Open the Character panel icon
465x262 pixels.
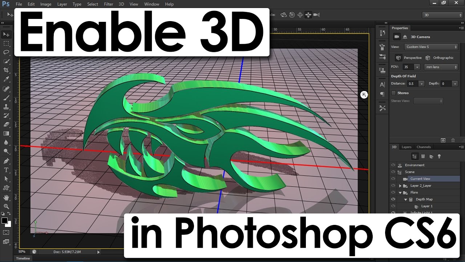click(382, 84)
